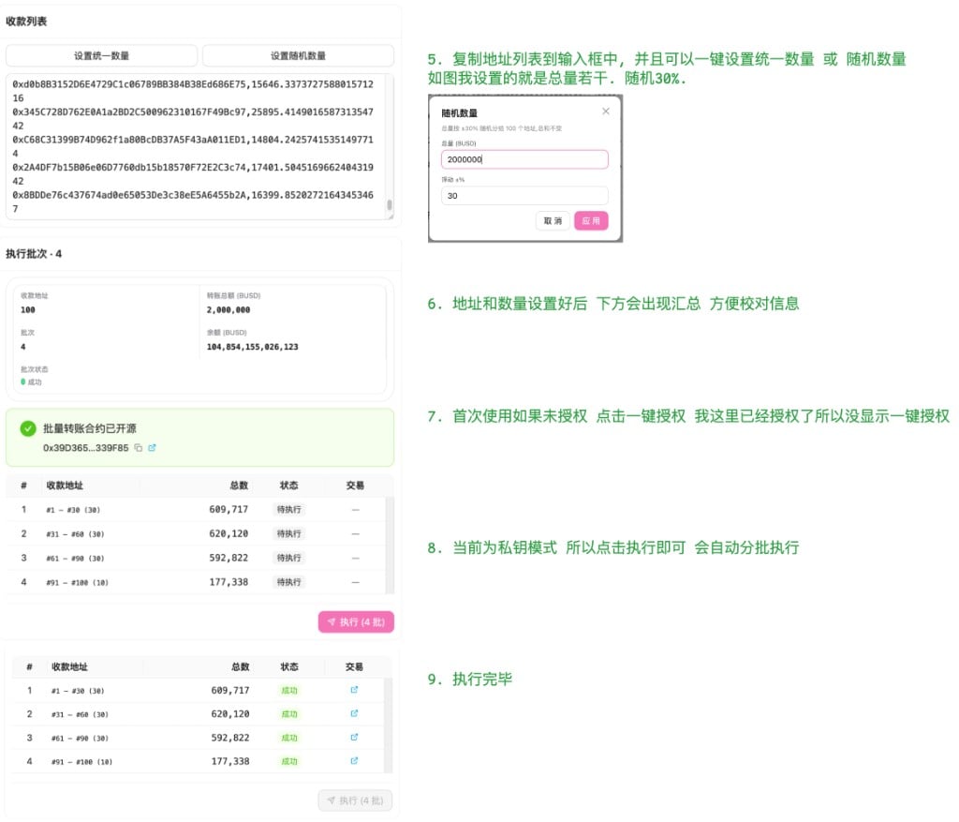This screenshot has width=959, height=822.
Task: Click the 收款地址 column header in pending table
Action: [x=65, y=486]
